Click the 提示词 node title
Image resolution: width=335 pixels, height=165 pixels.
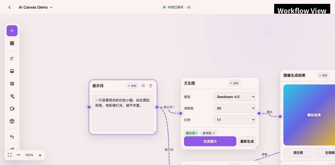coord(98,86)
